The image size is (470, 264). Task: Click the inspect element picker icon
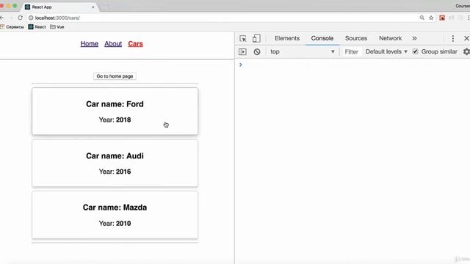tap(243, 38)
